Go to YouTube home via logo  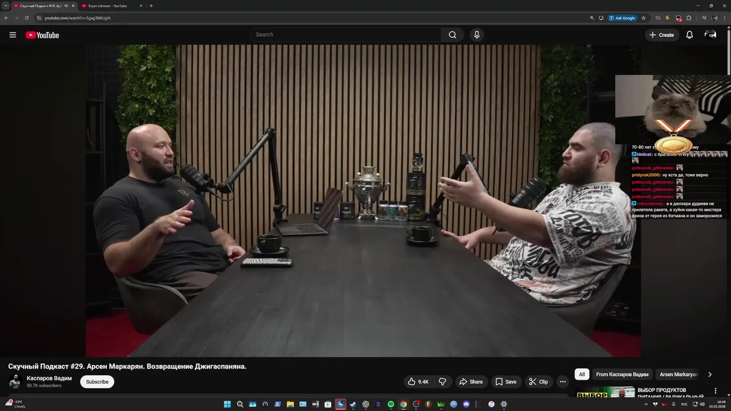(42, 35)
